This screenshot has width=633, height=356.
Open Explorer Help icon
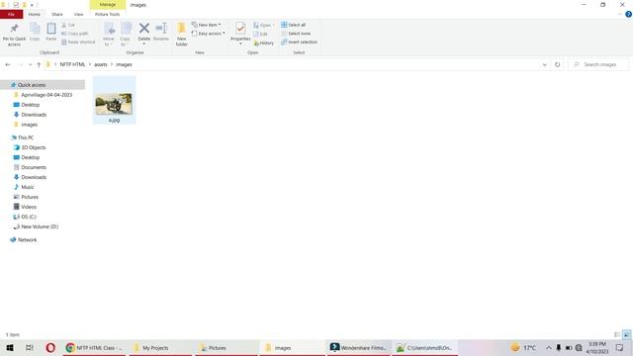coord(628,14)
